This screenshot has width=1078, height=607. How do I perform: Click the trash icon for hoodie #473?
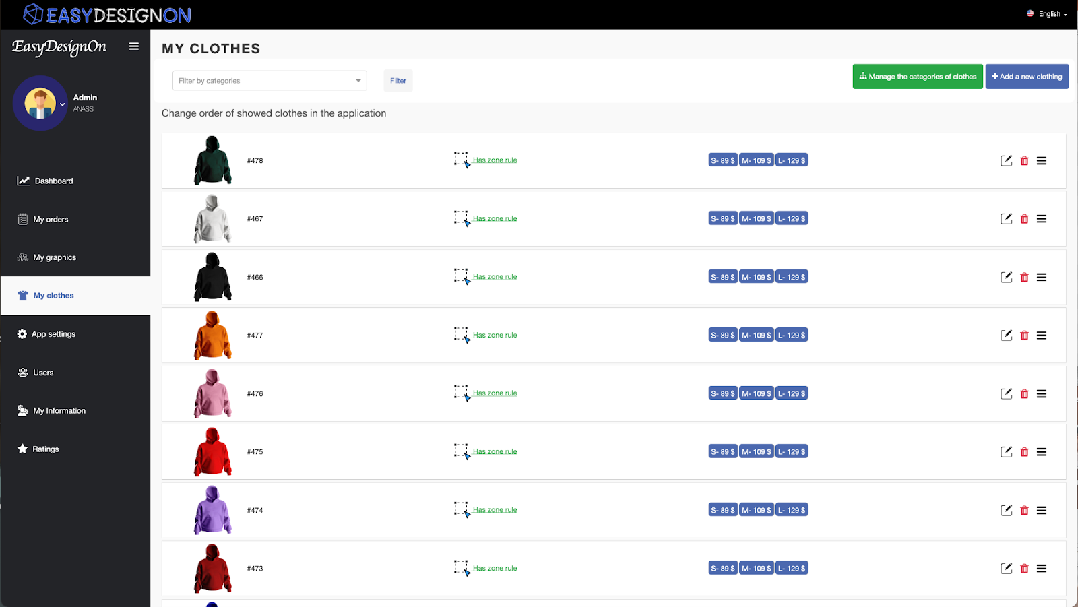pos(1024,569)
